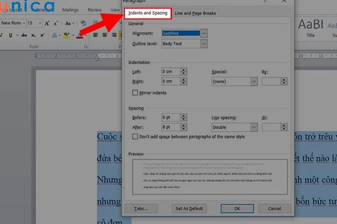
Task: Open the font size dropdown arrow
Action: point(40,23)
